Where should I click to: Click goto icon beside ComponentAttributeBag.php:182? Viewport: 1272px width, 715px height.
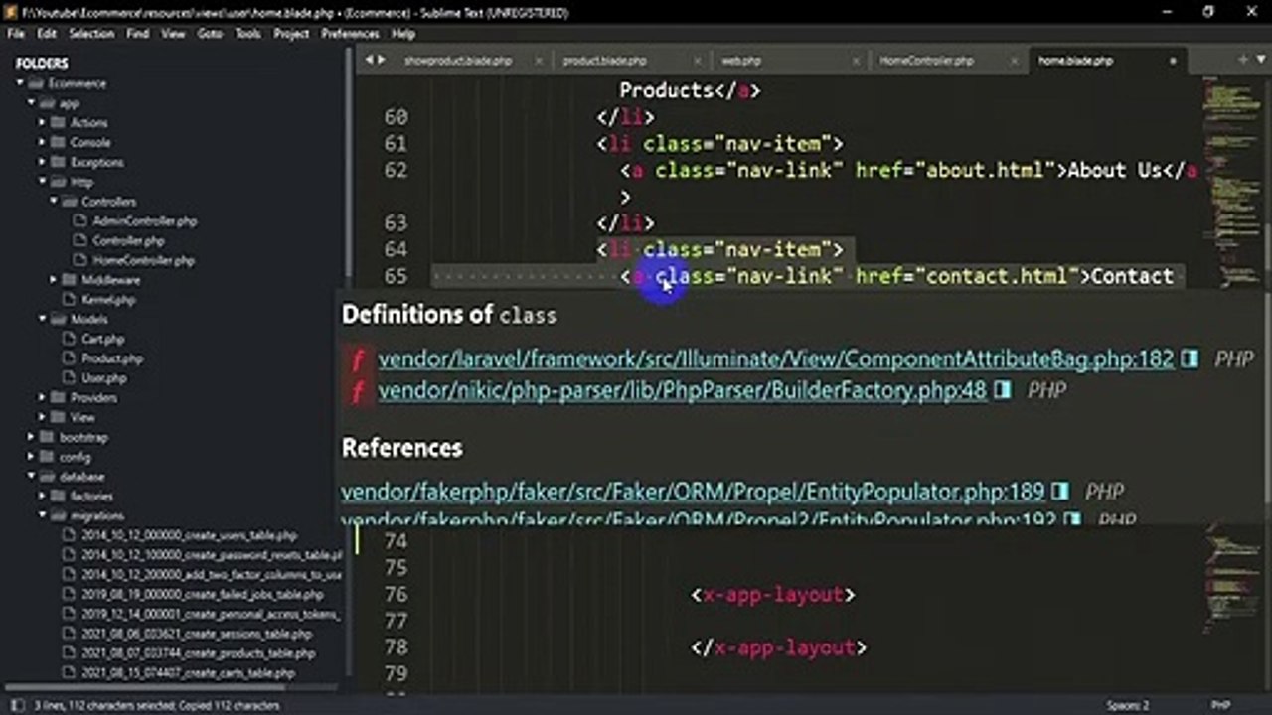pyautogui.click(x=1190, y=359)
